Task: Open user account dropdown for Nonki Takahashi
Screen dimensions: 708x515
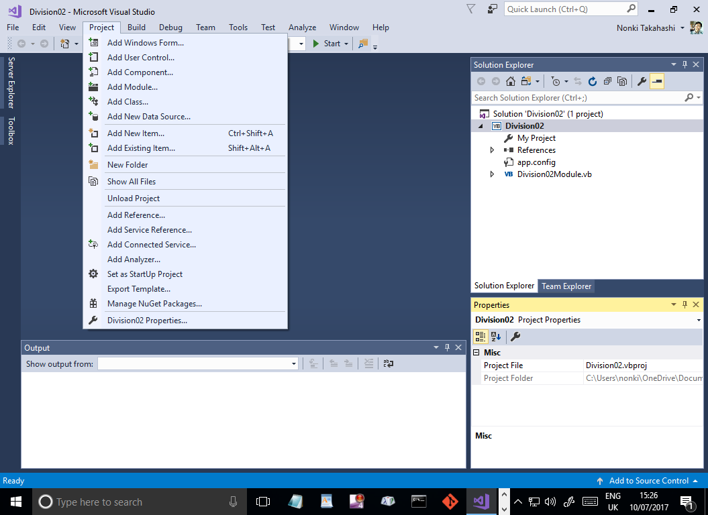Action: (x=682, y=28)
